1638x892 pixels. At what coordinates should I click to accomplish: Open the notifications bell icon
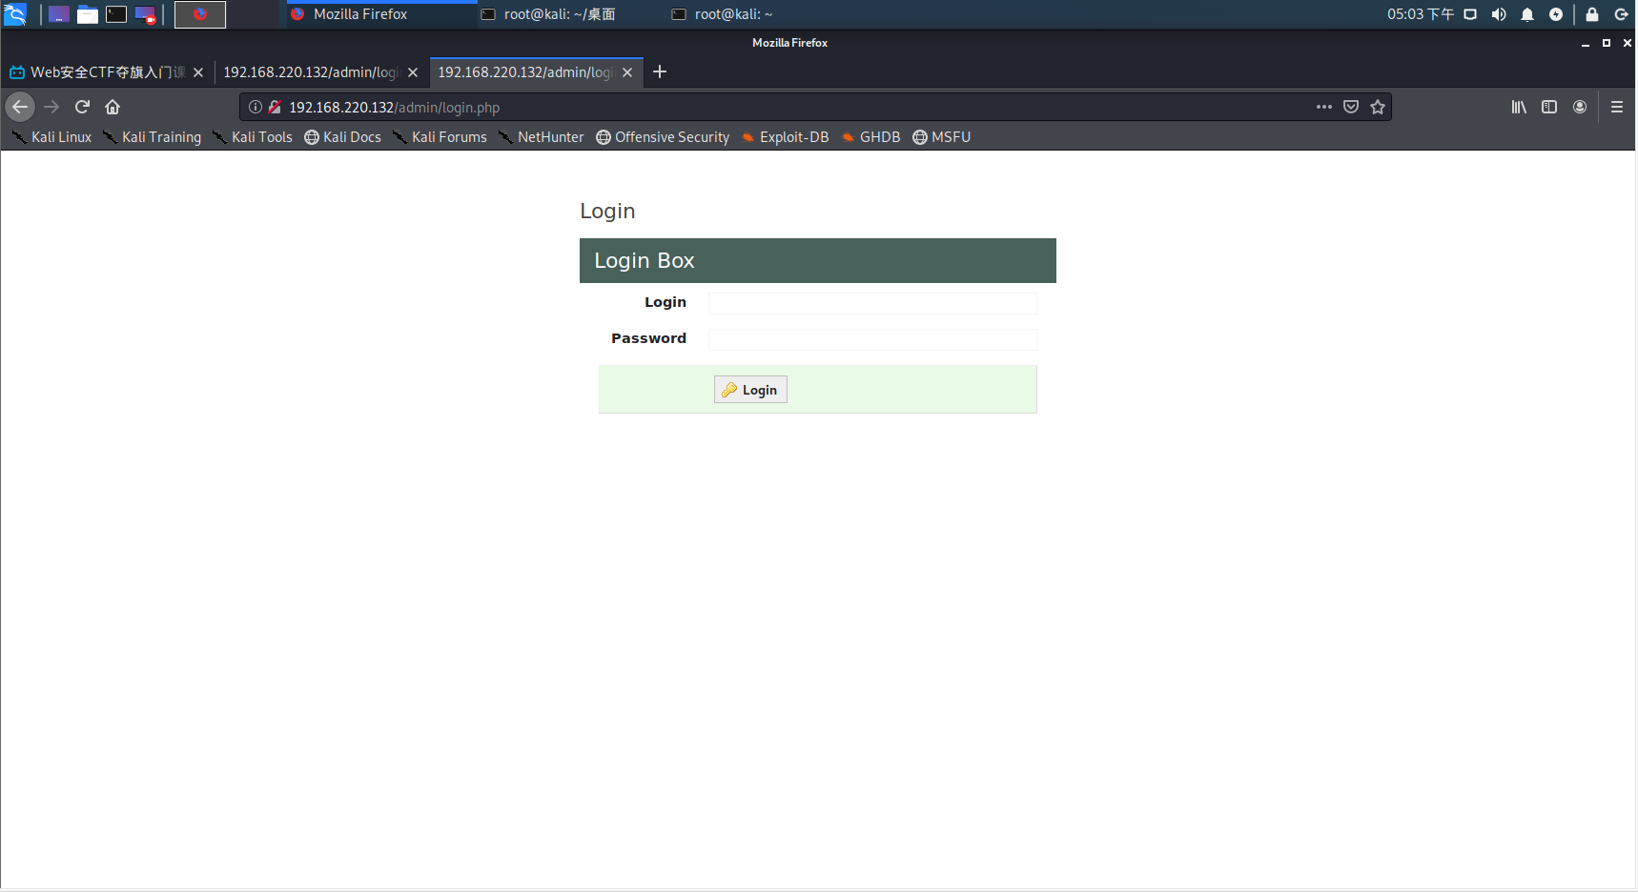tap(1527, 14)
